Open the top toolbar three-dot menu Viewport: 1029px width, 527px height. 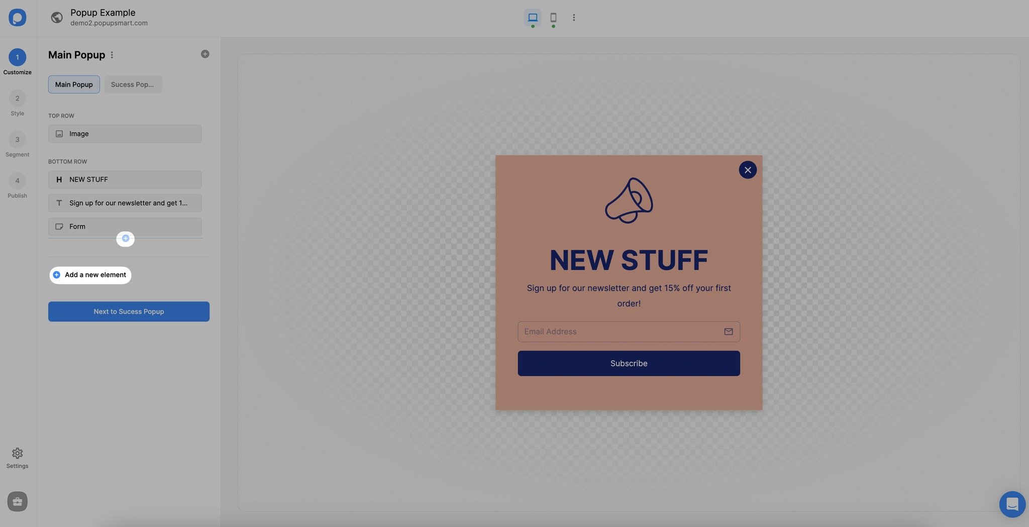574,17
